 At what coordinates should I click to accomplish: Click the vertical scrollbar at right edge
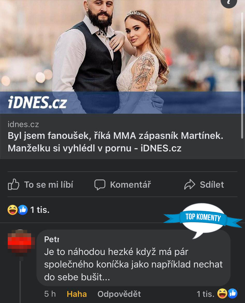point(242,75)
